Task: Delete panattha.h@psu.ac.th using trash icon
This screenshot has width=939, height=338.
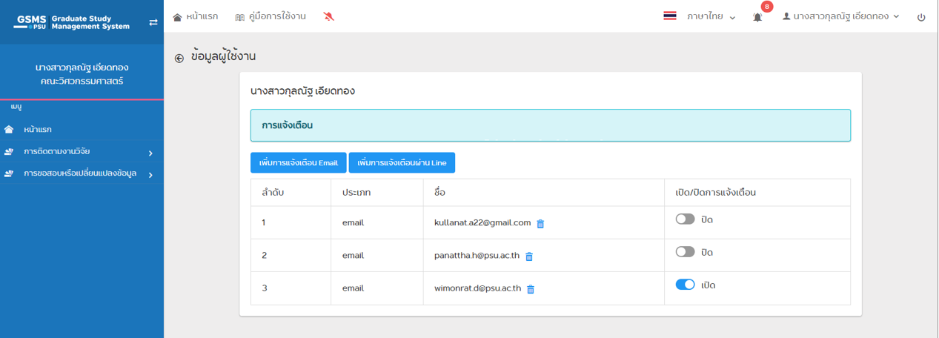Action: (529, 256)
